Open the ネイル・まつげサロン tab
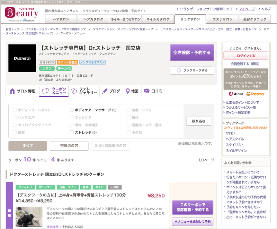Viewport: 277px width, 229px height. [x=126, y=19]
